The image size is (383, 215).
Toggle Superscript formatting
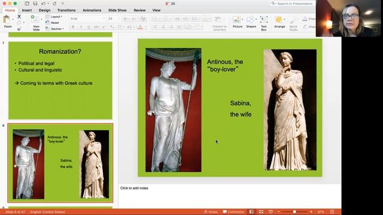(x=104, y=27)
